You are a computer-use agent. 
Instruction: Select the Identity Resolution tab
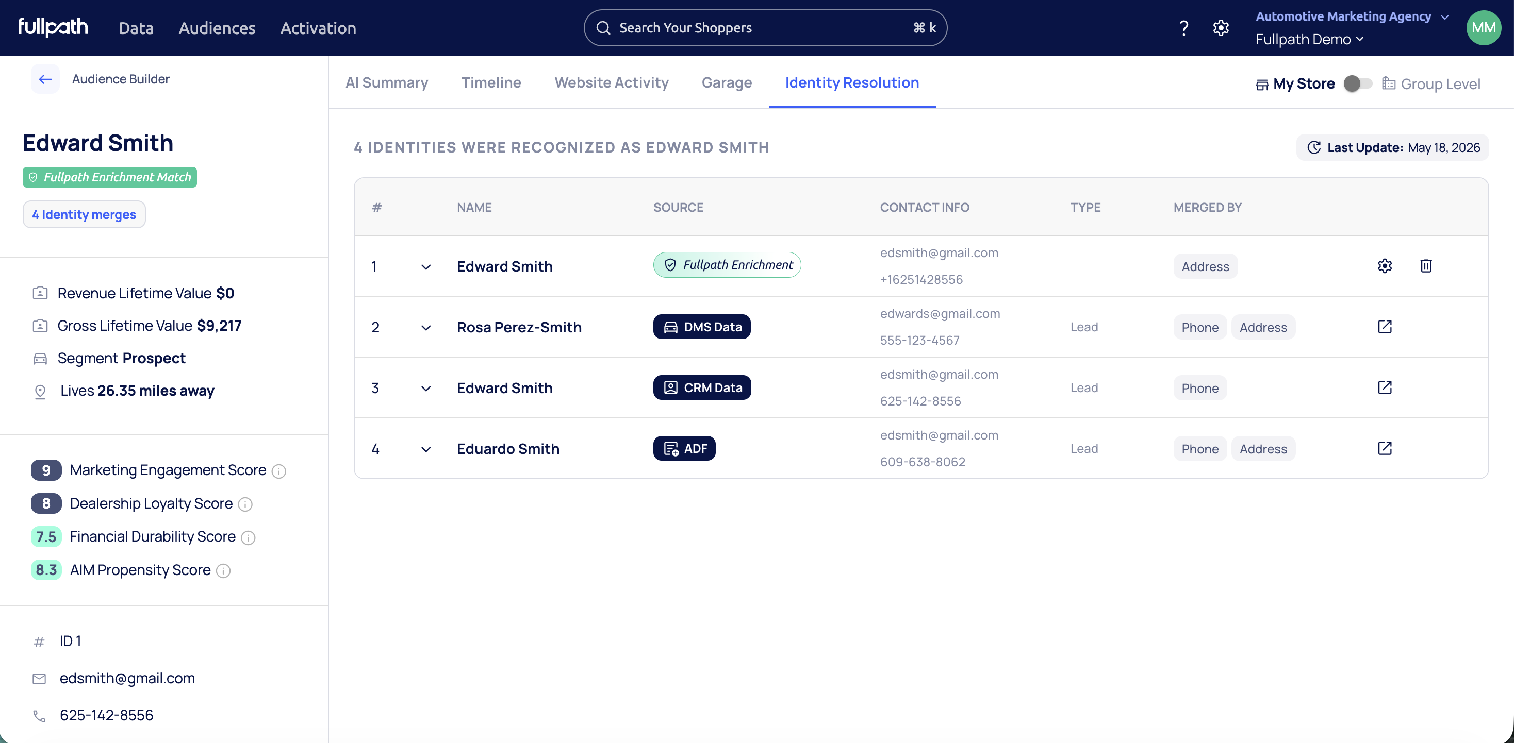(852, 83)
